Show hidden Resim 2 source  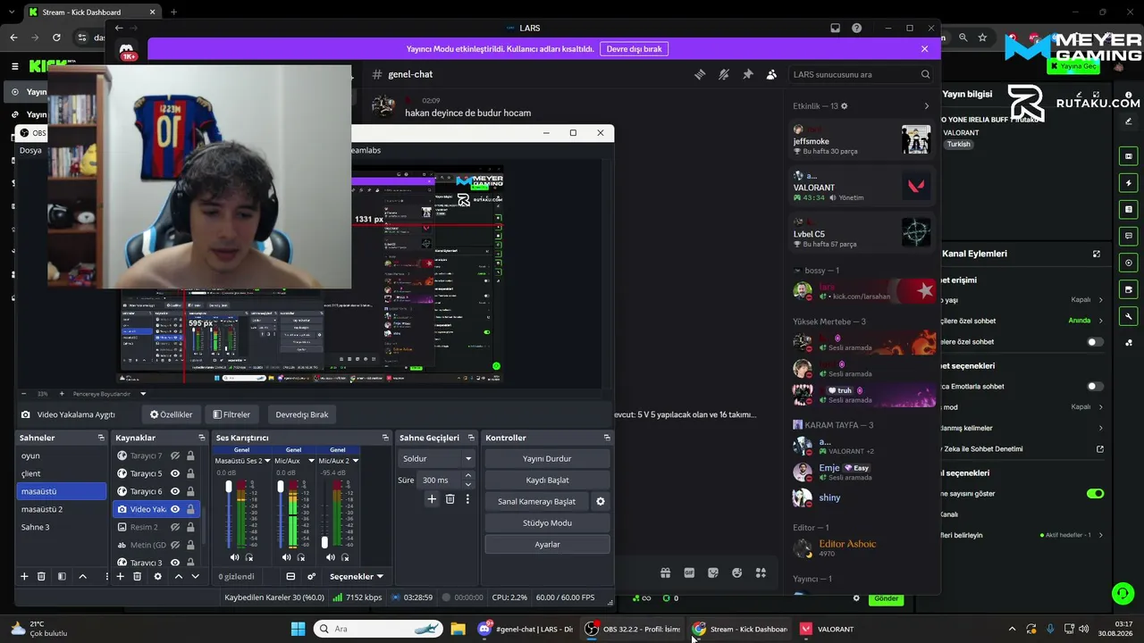tap(175, 527)
